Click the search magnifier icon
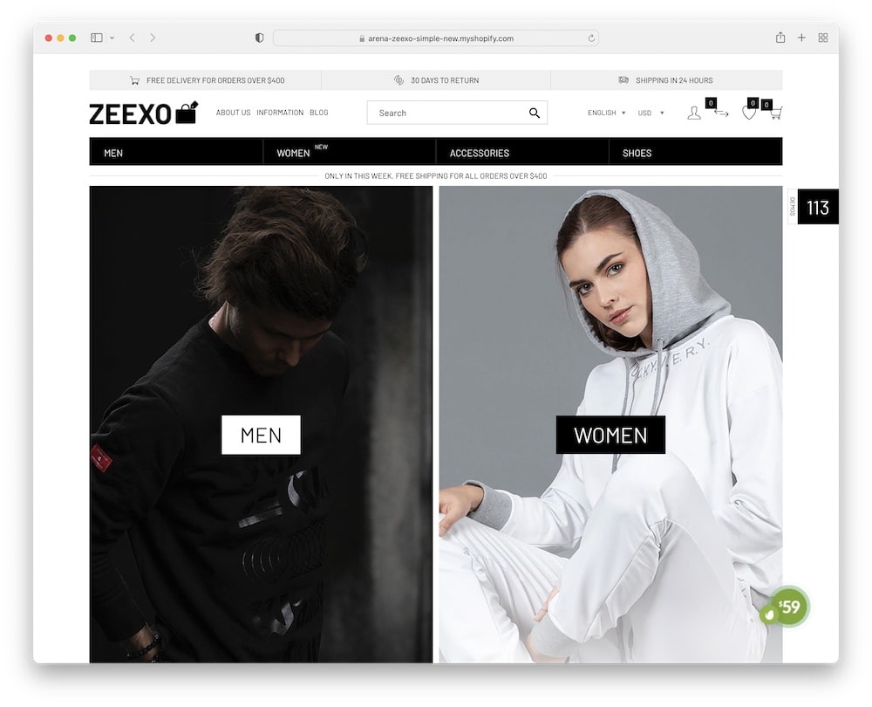Screen dimensions: 872x707 tap(534, 113)
